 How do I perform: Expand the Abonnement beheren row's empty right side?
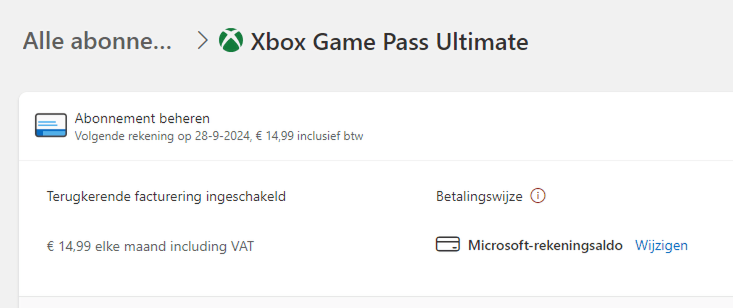tap(546, 126)
